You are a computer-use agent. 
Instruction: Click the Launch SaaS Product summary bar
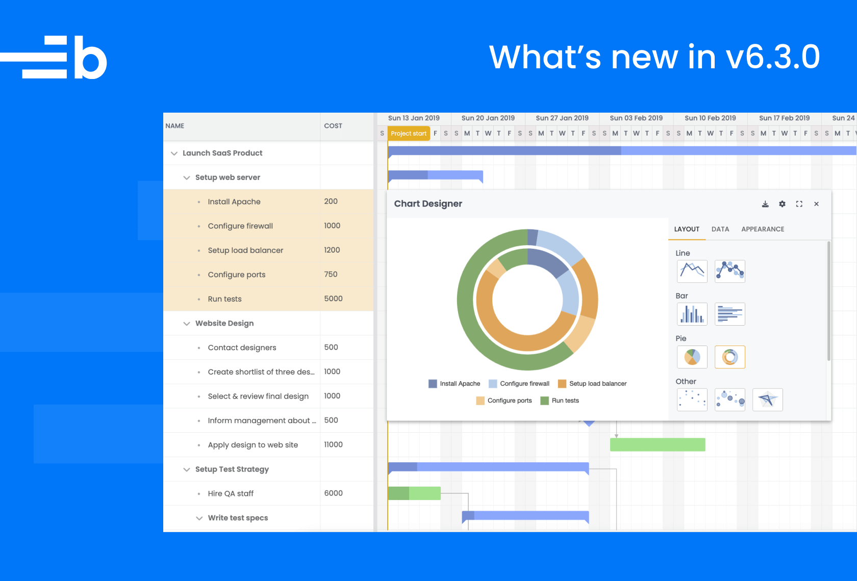[x=622, y=151]
